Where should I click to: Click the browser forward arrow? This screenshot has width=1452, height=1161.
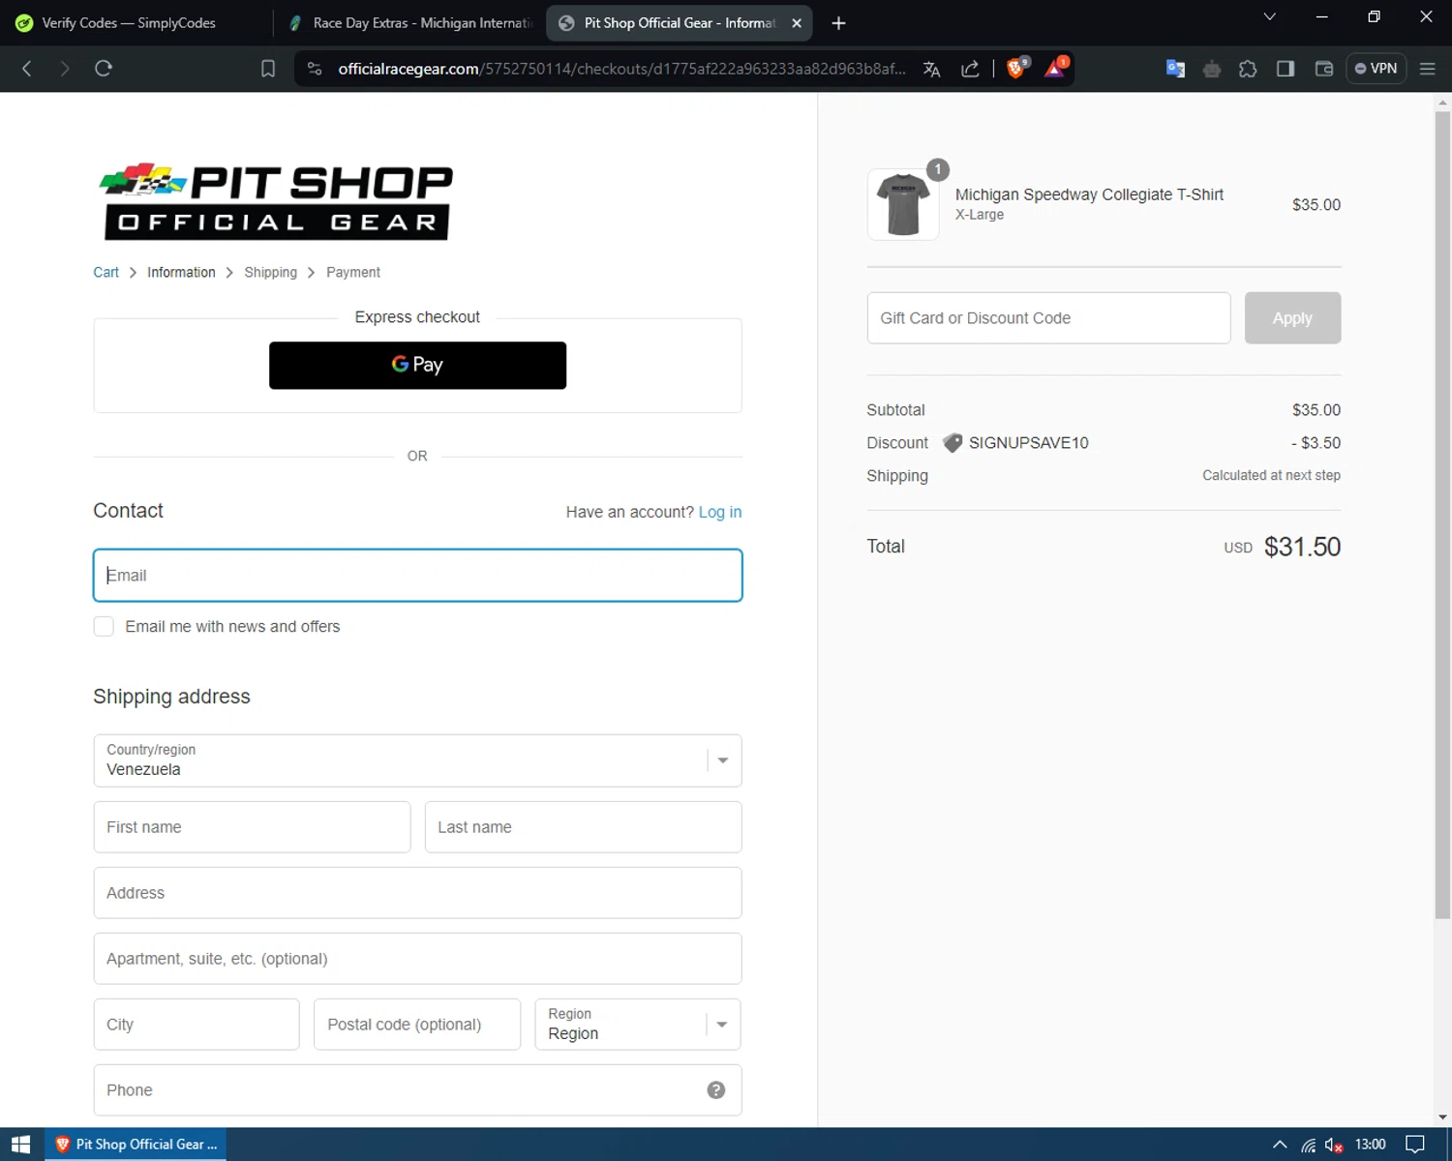[64, 69]
